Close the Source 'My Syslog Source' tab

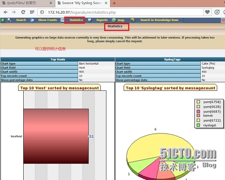click(x=106, y=3)
